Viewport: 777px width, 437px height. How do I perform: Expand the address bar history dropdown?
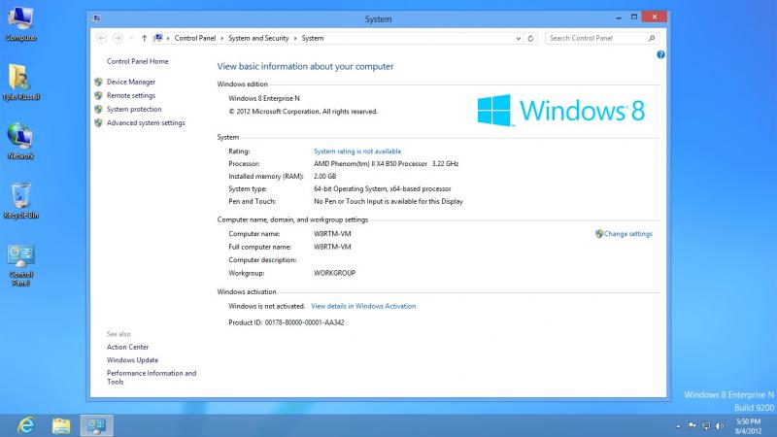click(x=519, y=38)
